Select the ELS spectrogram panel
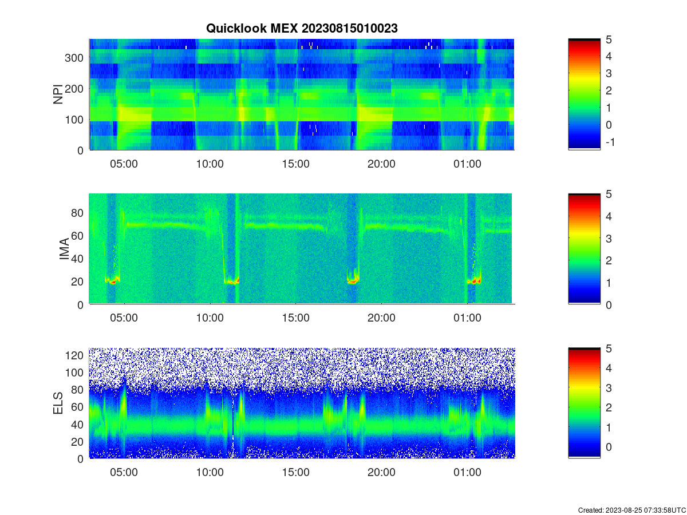The height and width of the screenshot is (515, 687). 302,403
